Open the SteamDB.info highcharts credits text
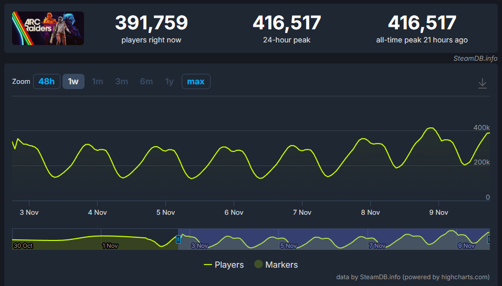 pyautogui.click(x=412, y=277)
